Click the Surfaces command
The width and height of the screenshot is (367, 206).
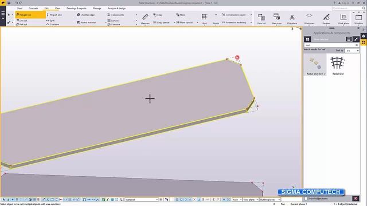(114, 21)
